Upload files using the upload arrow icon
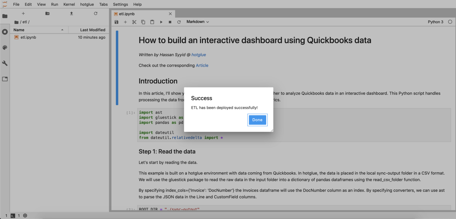This screenshot has width=456, height=219. [71, 13]
